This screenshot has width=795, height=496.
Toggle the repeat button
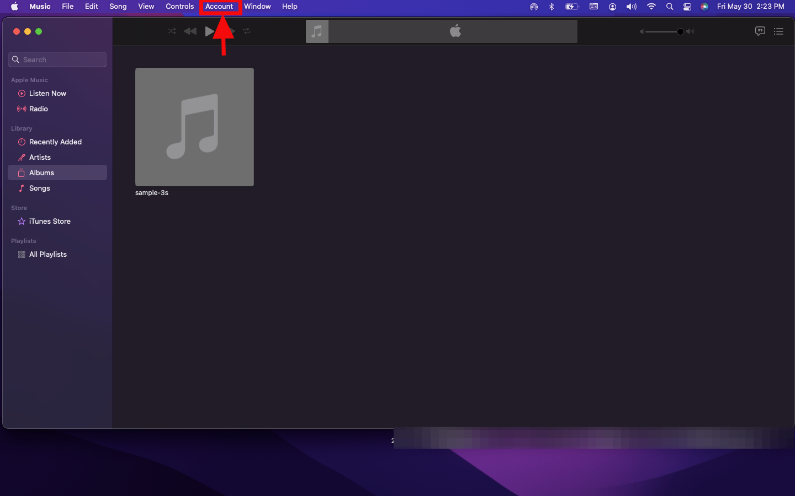(247, 31)
